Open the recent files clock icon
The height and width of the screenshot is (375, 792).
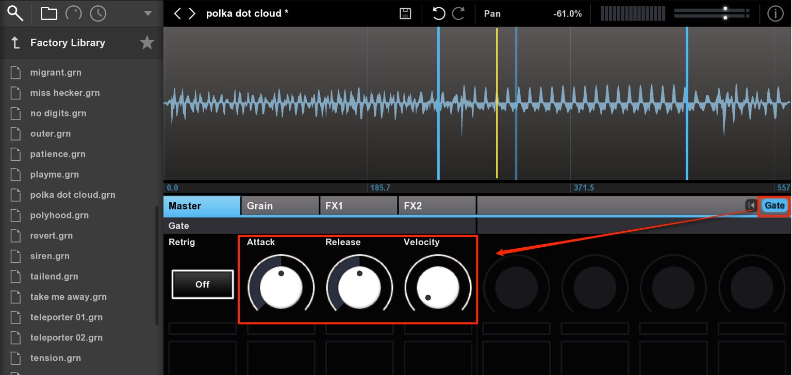pos(98,13)
